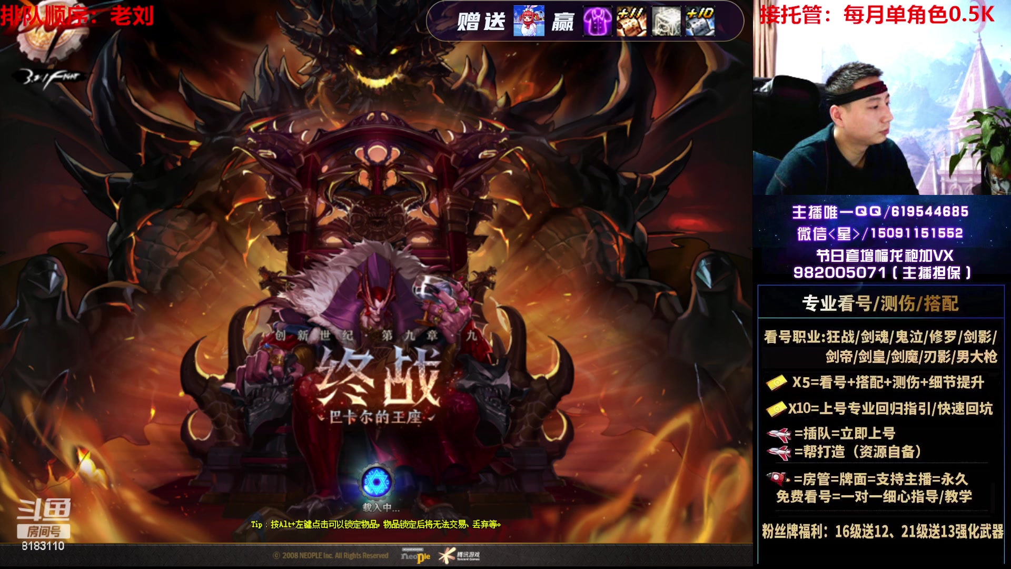Click the 免费看号=一对一细心指导/教学 text
Image resolution: width=1011 pixels, height=569 pixels.
tap(874, 496)
